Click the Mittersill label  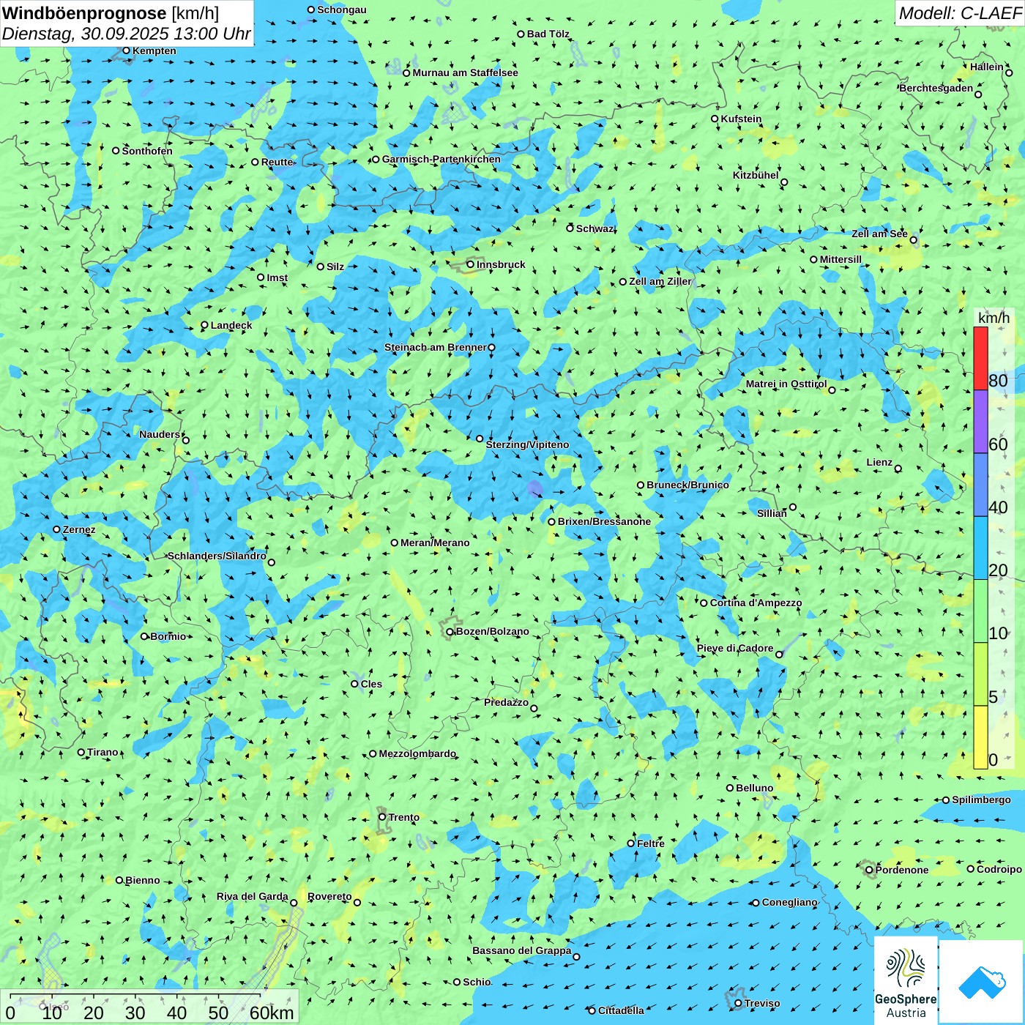(840, 259)
